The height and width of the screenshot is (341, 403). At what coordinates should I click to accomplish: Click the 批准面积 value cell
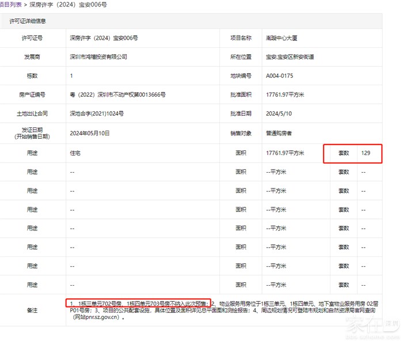click(x=288, y=95)
